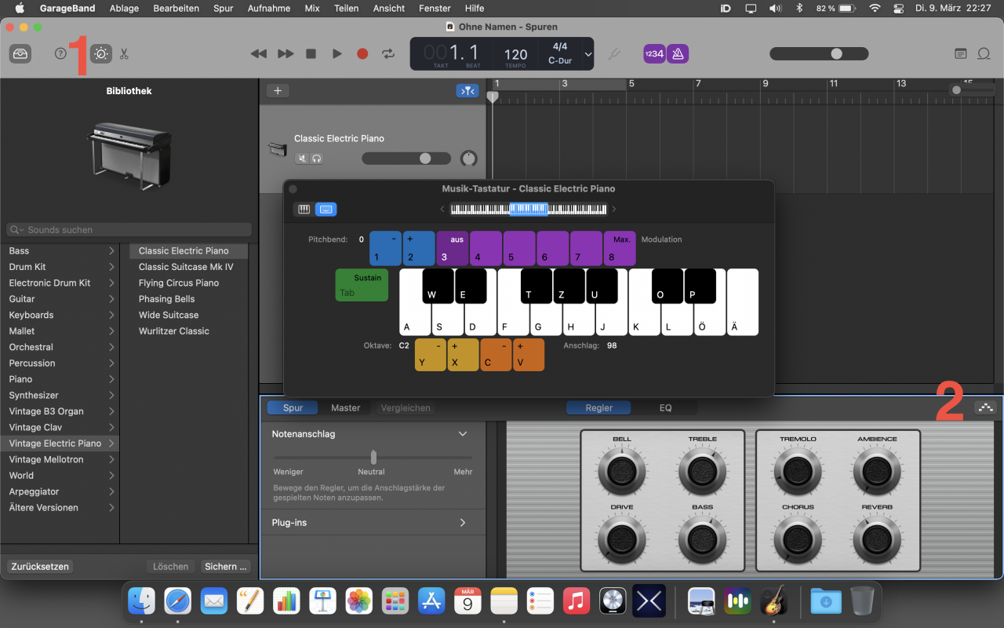
Task: Click the REVERB knob
Action: (877, 540)
